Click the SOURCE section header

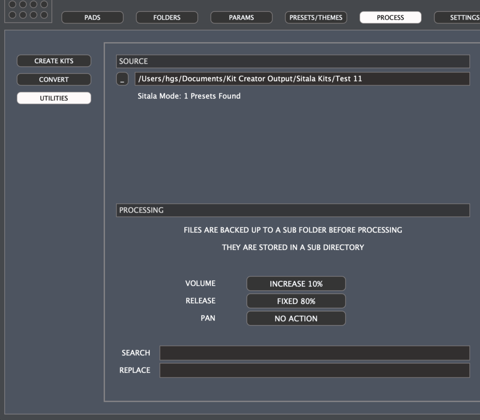tap(293, 61)
